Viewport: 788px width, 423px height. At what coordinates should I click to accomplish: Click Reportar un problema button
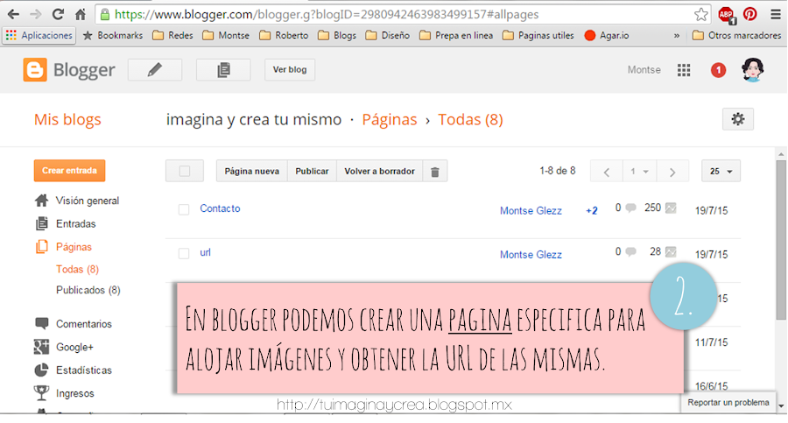click(728, 402)
